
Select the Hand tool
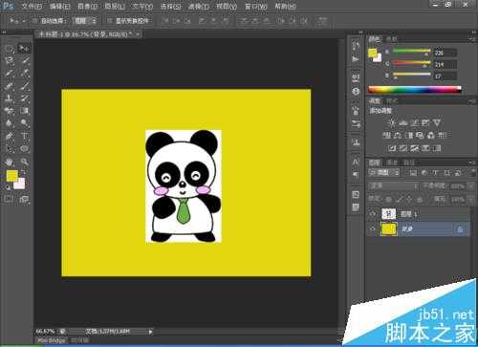coord(9,162)
